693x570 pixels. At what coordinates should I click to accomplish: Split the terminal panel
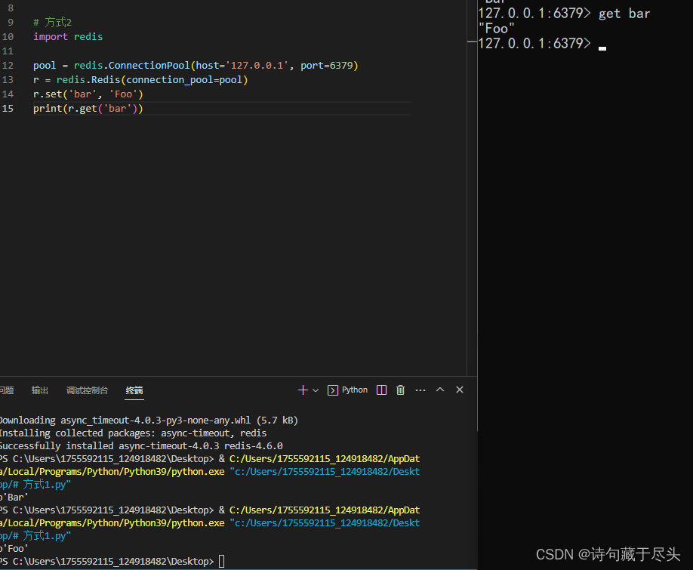click(x=381, y=390)
